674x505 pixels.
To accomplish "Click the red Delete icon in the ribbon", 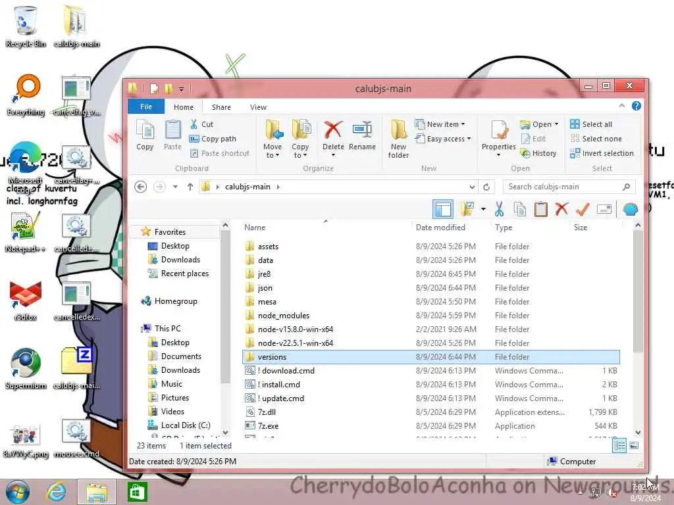I will click(x=333, y=130).
